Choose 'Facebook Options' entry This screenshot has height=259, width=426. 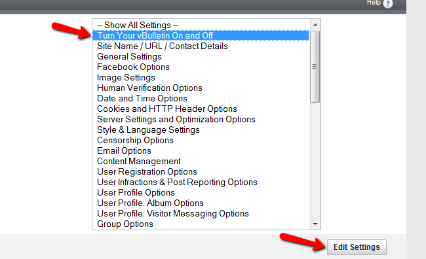click(201, 67)
